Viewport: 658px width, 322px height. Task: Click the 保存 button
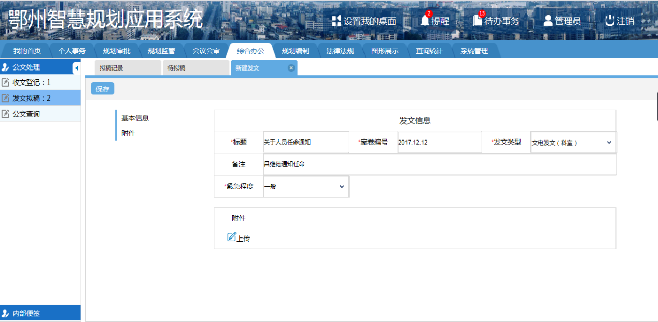(103, 89)
